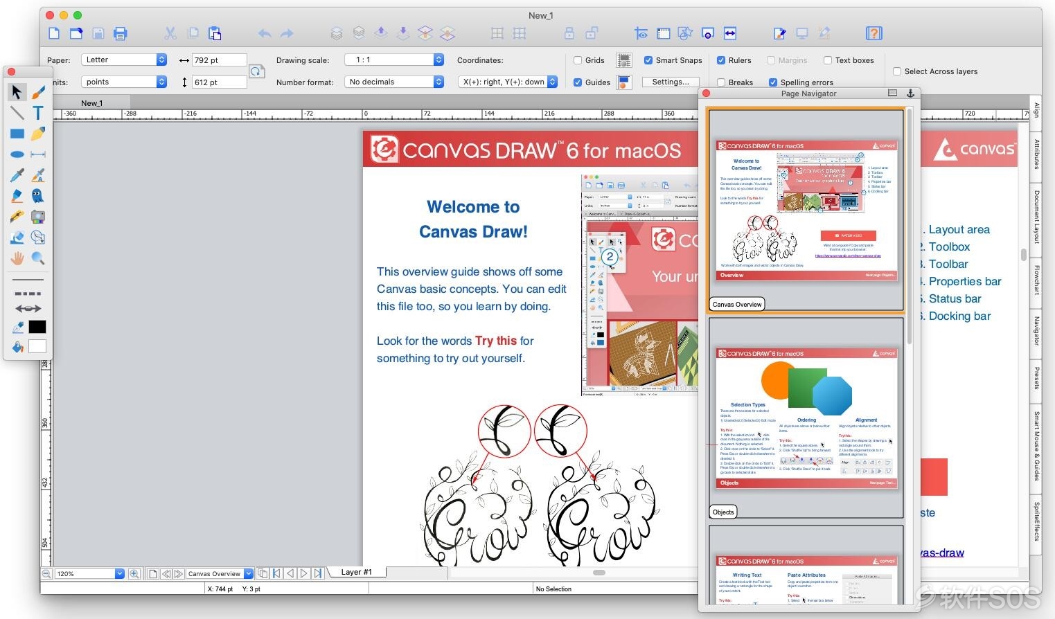Open the Coordinates direction dropdown
Image resolution: width=1055 pixels, height=619 pixels.
click(508, 82)
